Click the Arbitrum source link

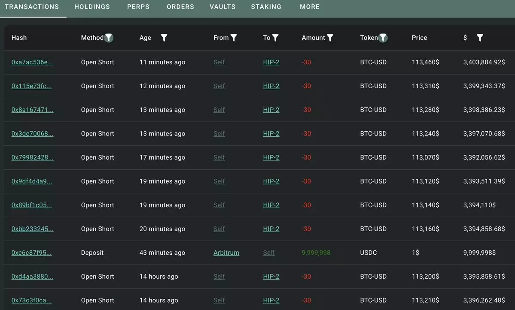click(x=226, y=253)
